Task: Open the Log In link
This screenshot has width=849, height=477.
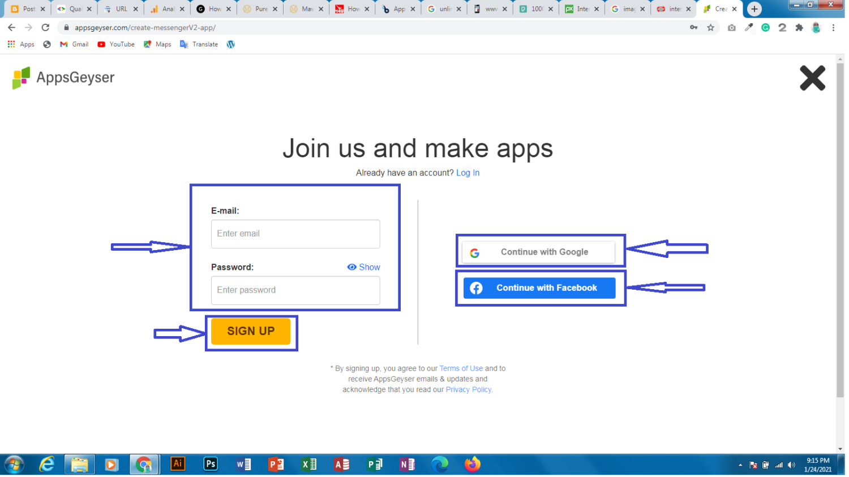Action: click(468, 173)
